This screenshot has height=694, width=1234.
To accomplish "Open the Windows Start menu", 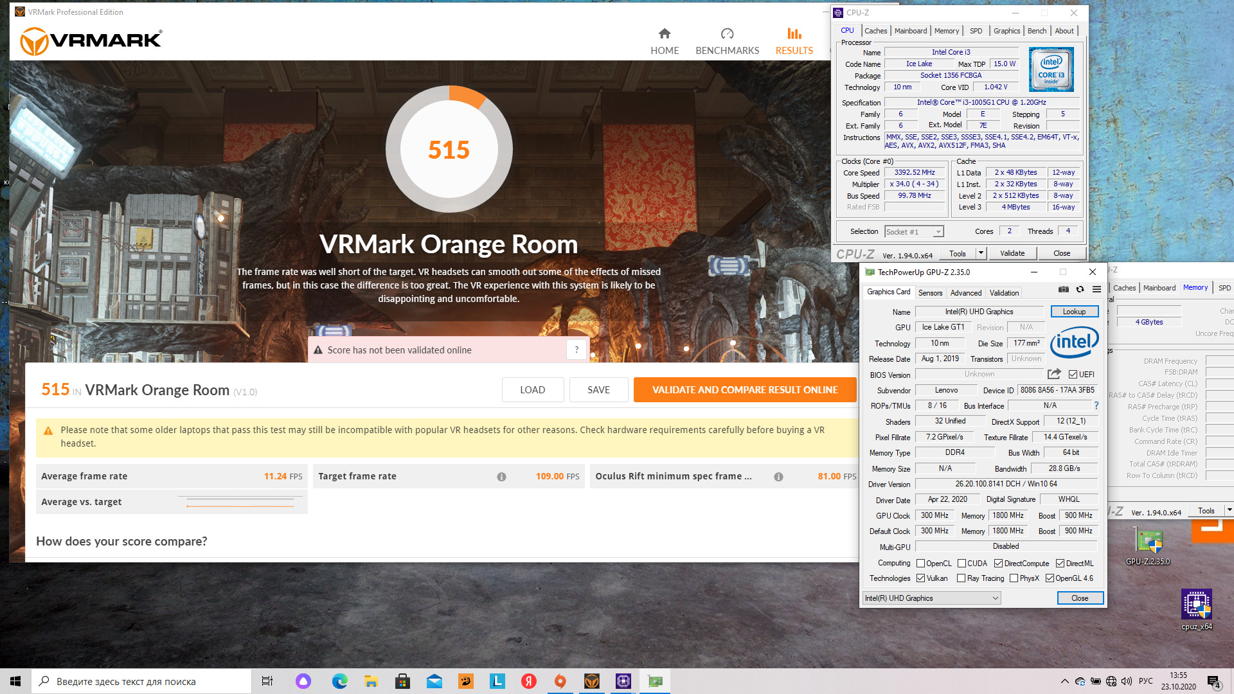I will (15, 681).
